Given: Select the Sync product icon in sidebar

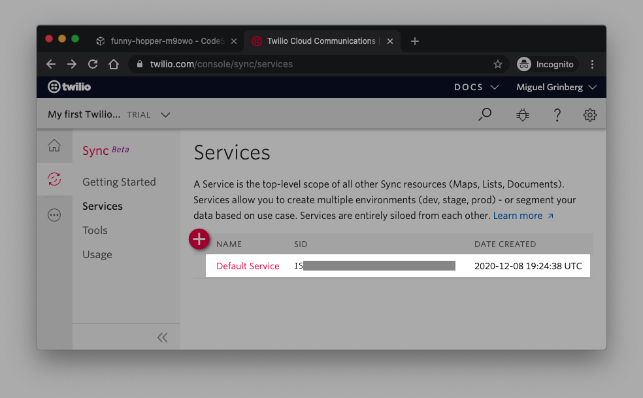Looking at the screenshot, I should tap(54, 179).
